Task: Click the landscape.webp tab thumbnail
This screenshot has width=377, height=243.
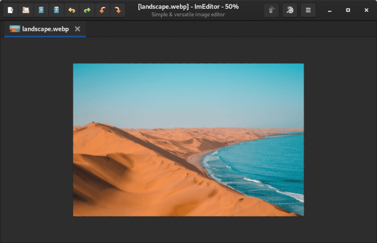Action: (x=15, y=29)
